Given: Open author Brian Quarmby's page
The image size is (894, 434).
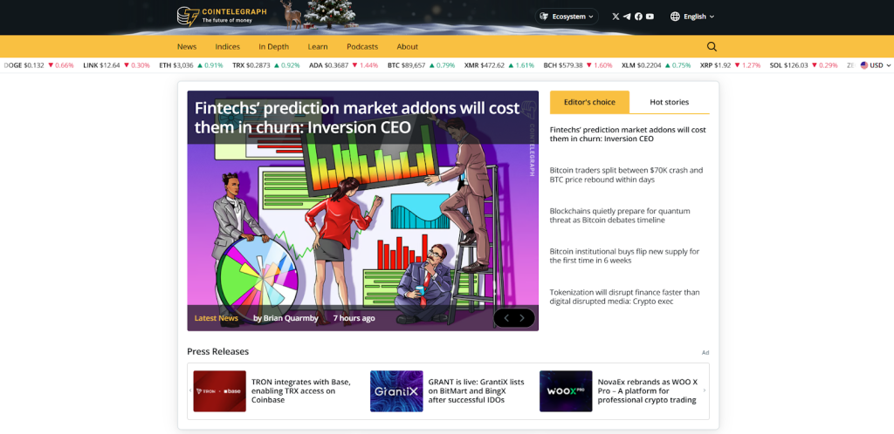Looking at the screenshot, I should pyautogui.click(x=285, y=318).
